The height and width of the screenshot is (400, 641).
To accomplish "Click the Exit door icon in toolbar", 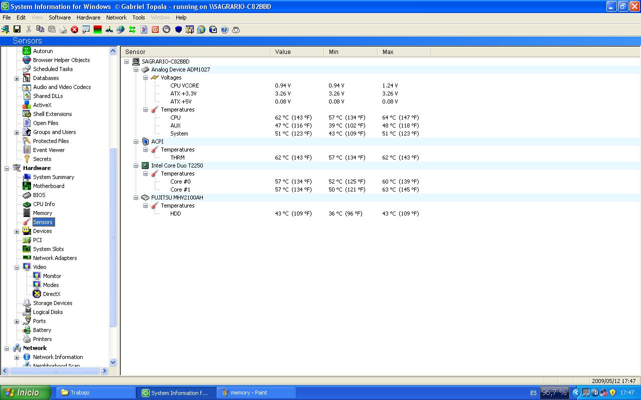I will click(6, 29).
